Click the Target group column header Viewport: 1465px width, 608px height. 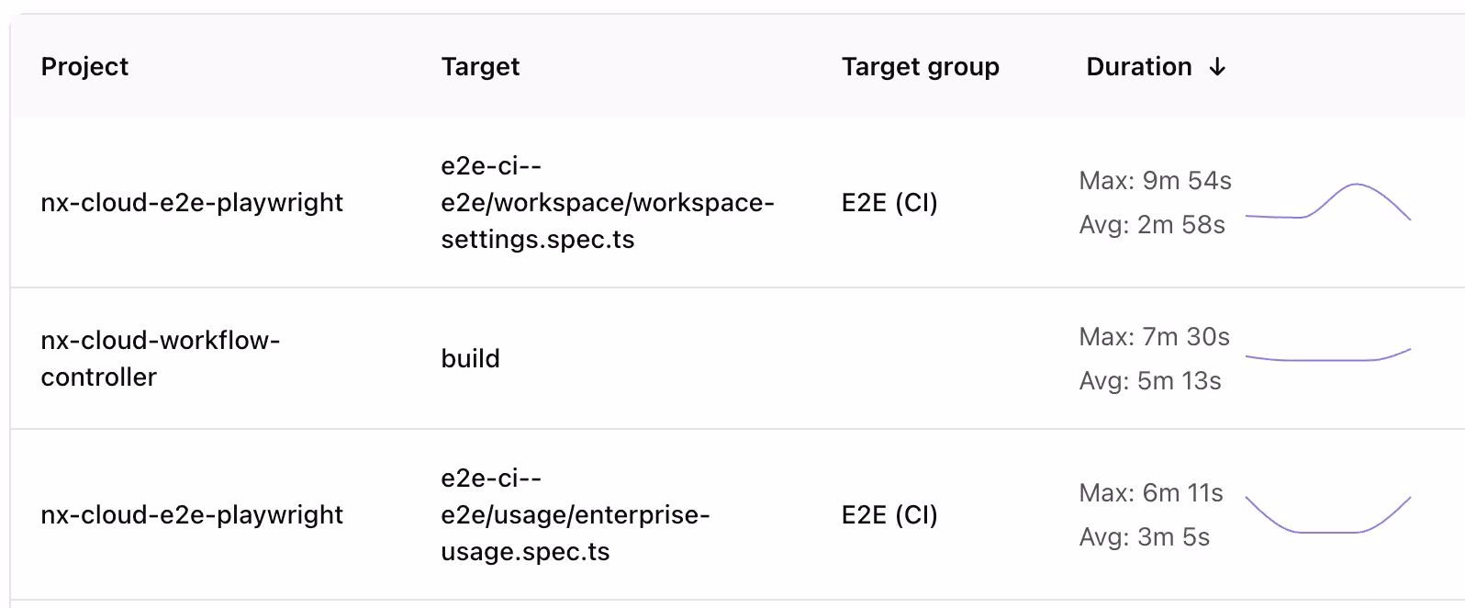(x=920, y=66)
